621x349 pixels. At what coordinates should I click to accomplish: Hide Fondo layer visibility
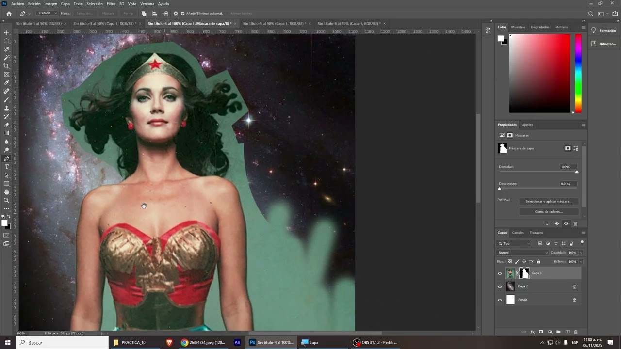pyautogui.click(x=500, y=300)
